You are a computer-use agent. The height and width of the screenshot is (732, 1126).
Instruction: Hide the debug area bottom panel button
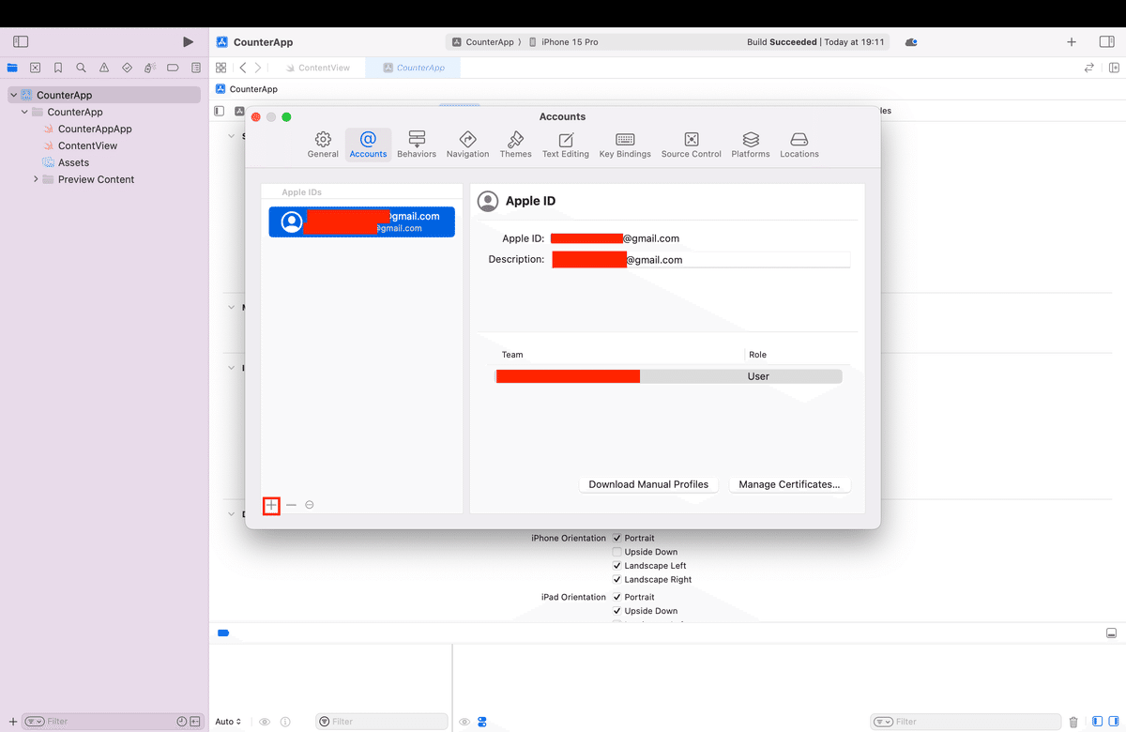point(1111,633)
